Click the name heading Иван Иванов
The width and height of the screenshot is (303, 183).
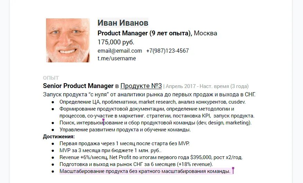pos(123,23)
